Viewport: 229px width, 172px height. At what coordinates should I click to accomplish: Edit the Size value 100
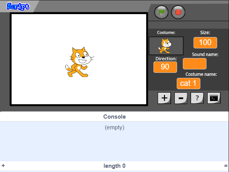pyautogui.click(x=205, y=43)
